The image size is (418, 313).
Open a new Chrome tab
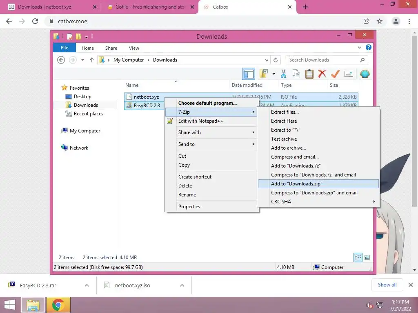pyautogui.click(x=305, y=7)
